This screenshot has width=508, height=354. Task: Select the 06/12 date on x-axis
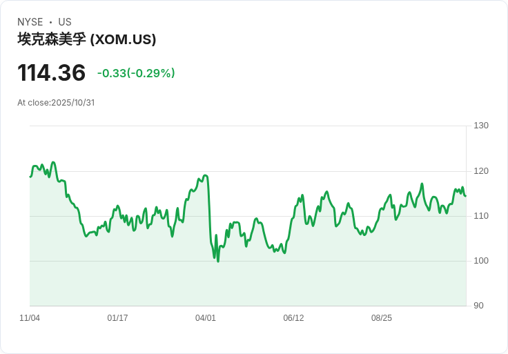click(293, 318)
